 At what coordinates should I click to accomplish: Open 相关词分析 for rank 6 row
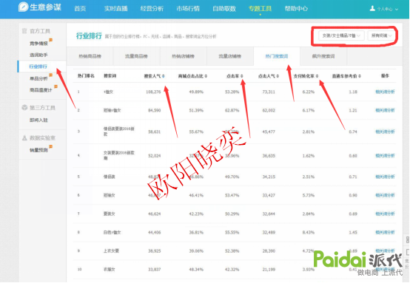[385, 195]
